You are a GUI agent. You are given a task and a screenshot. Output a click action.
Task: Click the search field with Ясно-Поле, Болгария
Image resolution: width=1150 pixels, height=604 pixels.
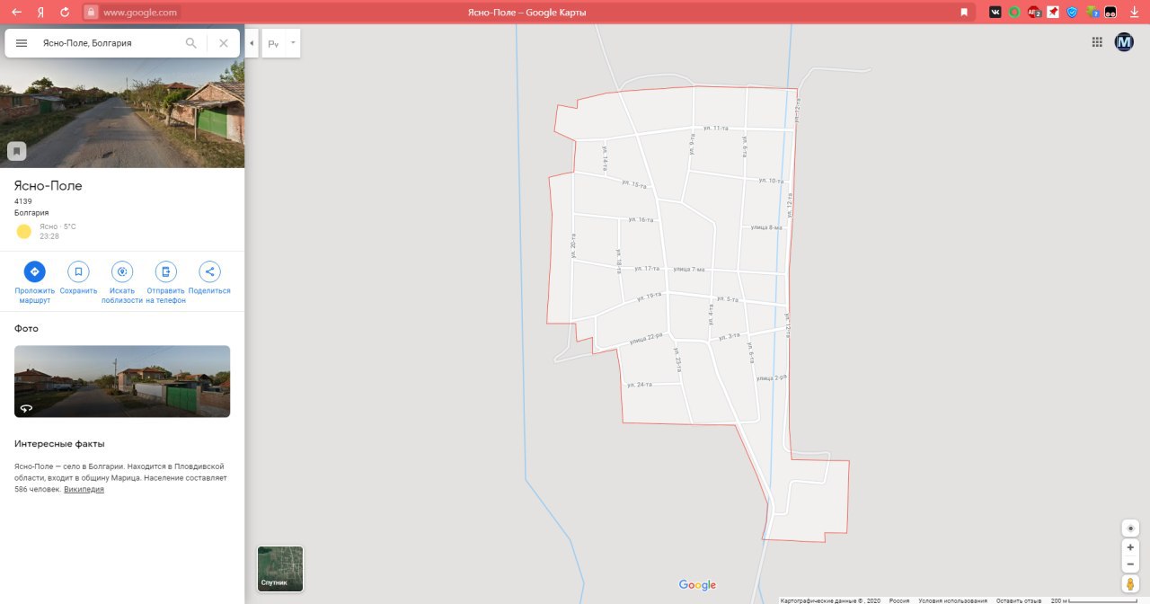coord(108,43)
